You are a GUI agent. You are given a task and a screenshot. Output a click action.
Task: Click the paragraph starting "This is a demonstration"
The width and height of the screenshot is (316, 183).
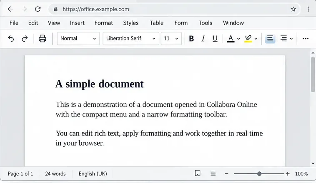coord(156,109)
